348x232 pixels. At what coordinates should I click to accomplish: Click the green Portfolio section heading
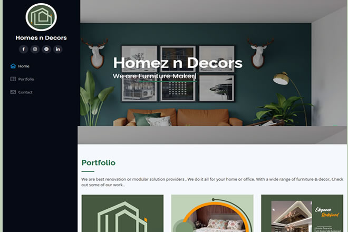click(98, 163)
